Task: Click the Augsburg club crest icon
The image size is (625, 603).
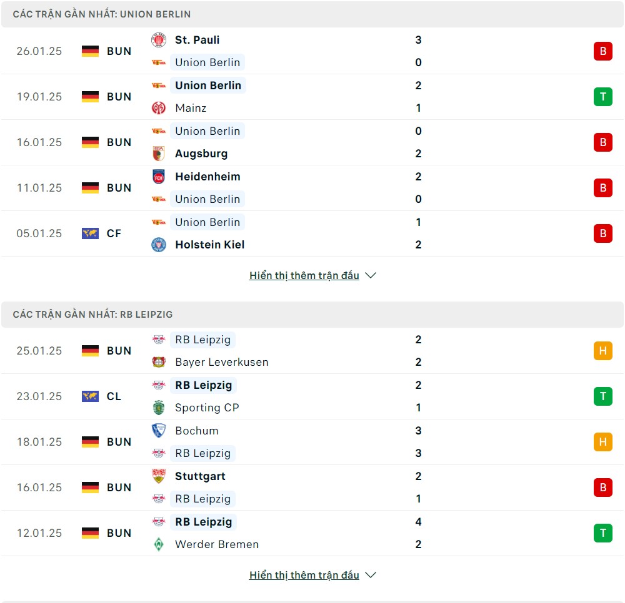Action: pos(159,154)
